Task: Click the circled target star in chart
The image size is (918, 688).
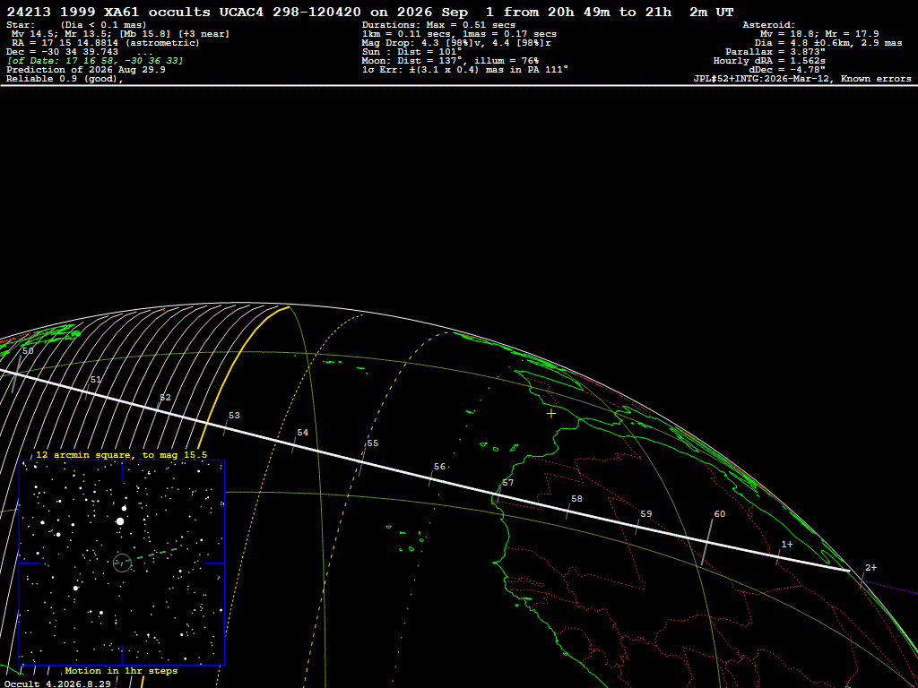Action: 122,563
